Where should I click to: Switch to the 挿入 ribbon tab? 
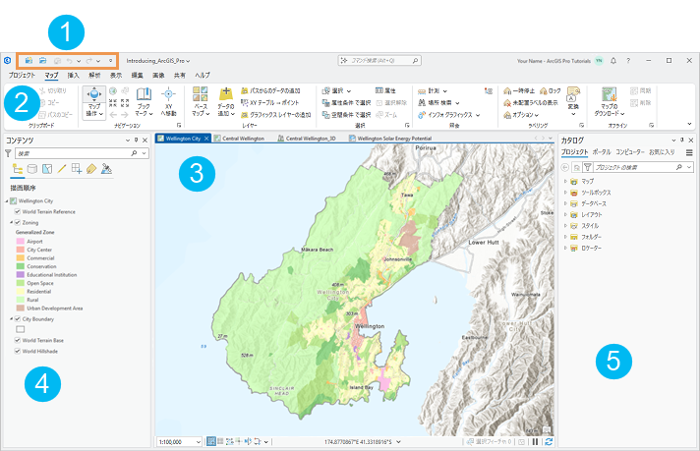pos(73,75)
